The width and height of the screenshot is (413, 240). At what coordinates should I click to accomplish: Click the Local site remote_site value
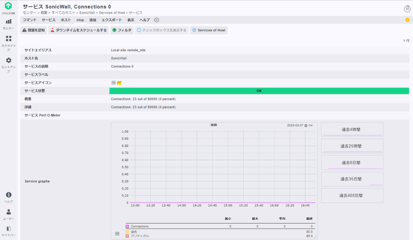(128, 50)
